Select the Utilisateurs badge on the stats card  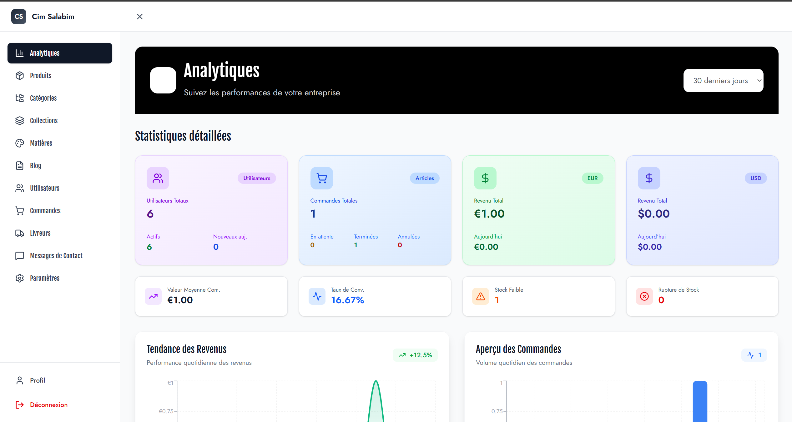pyautogui.click(x=256, y=178)
